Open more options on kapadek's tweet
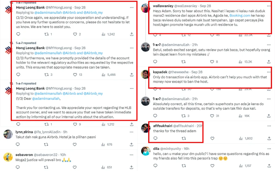 point(269,72)
